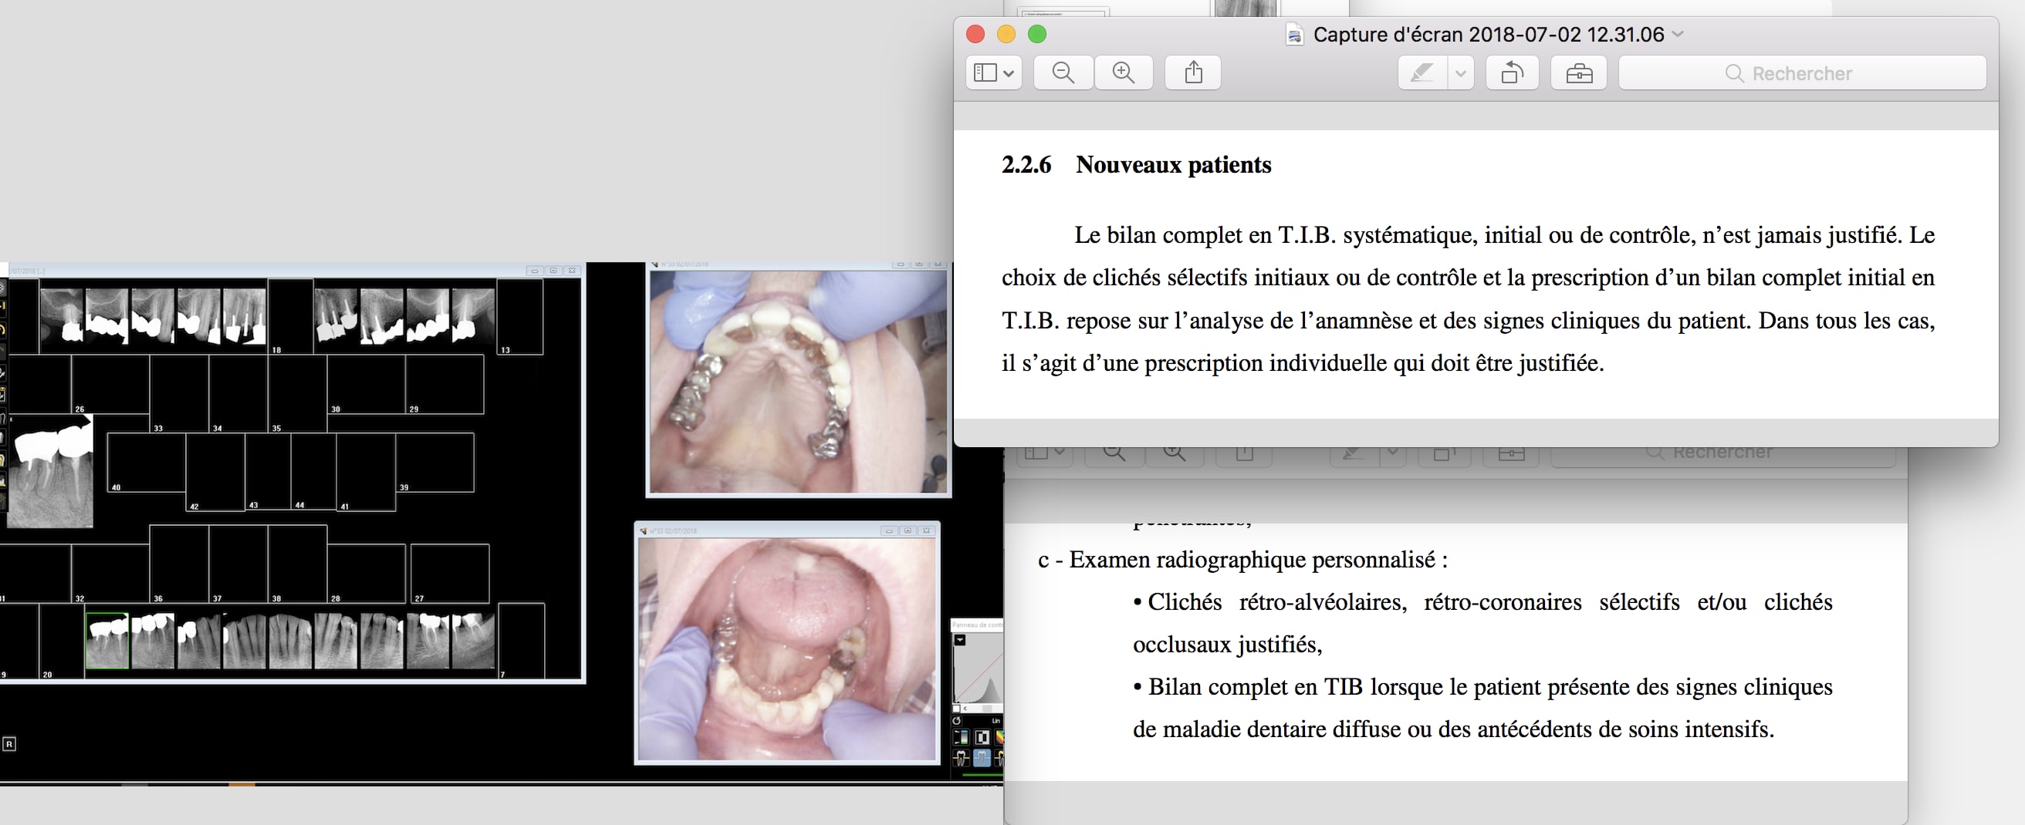
Task: Rotate the image left
Action: [x=1512, y=73]
